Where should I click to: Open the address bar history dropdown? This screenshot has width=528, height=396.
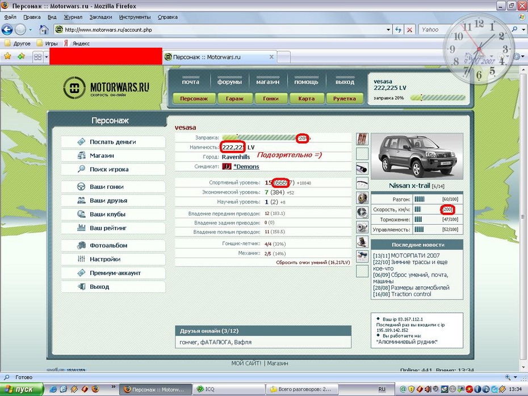388,30
